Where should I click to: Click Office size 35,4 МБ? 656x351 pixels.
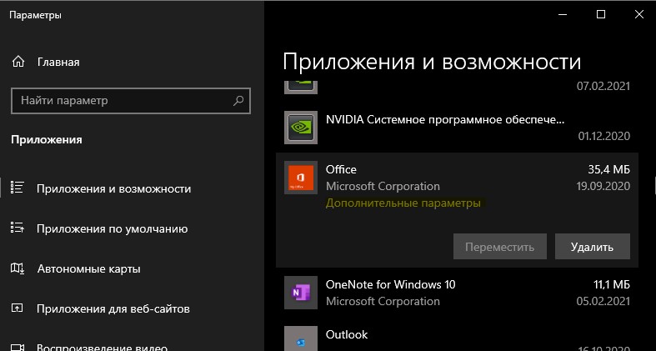[608, 169]
